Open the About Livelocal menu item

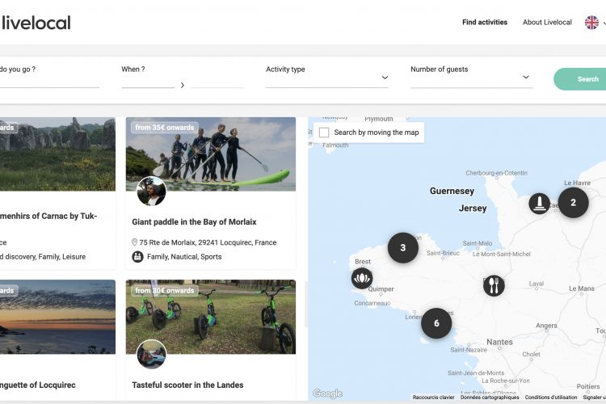(x=547, y=23)
